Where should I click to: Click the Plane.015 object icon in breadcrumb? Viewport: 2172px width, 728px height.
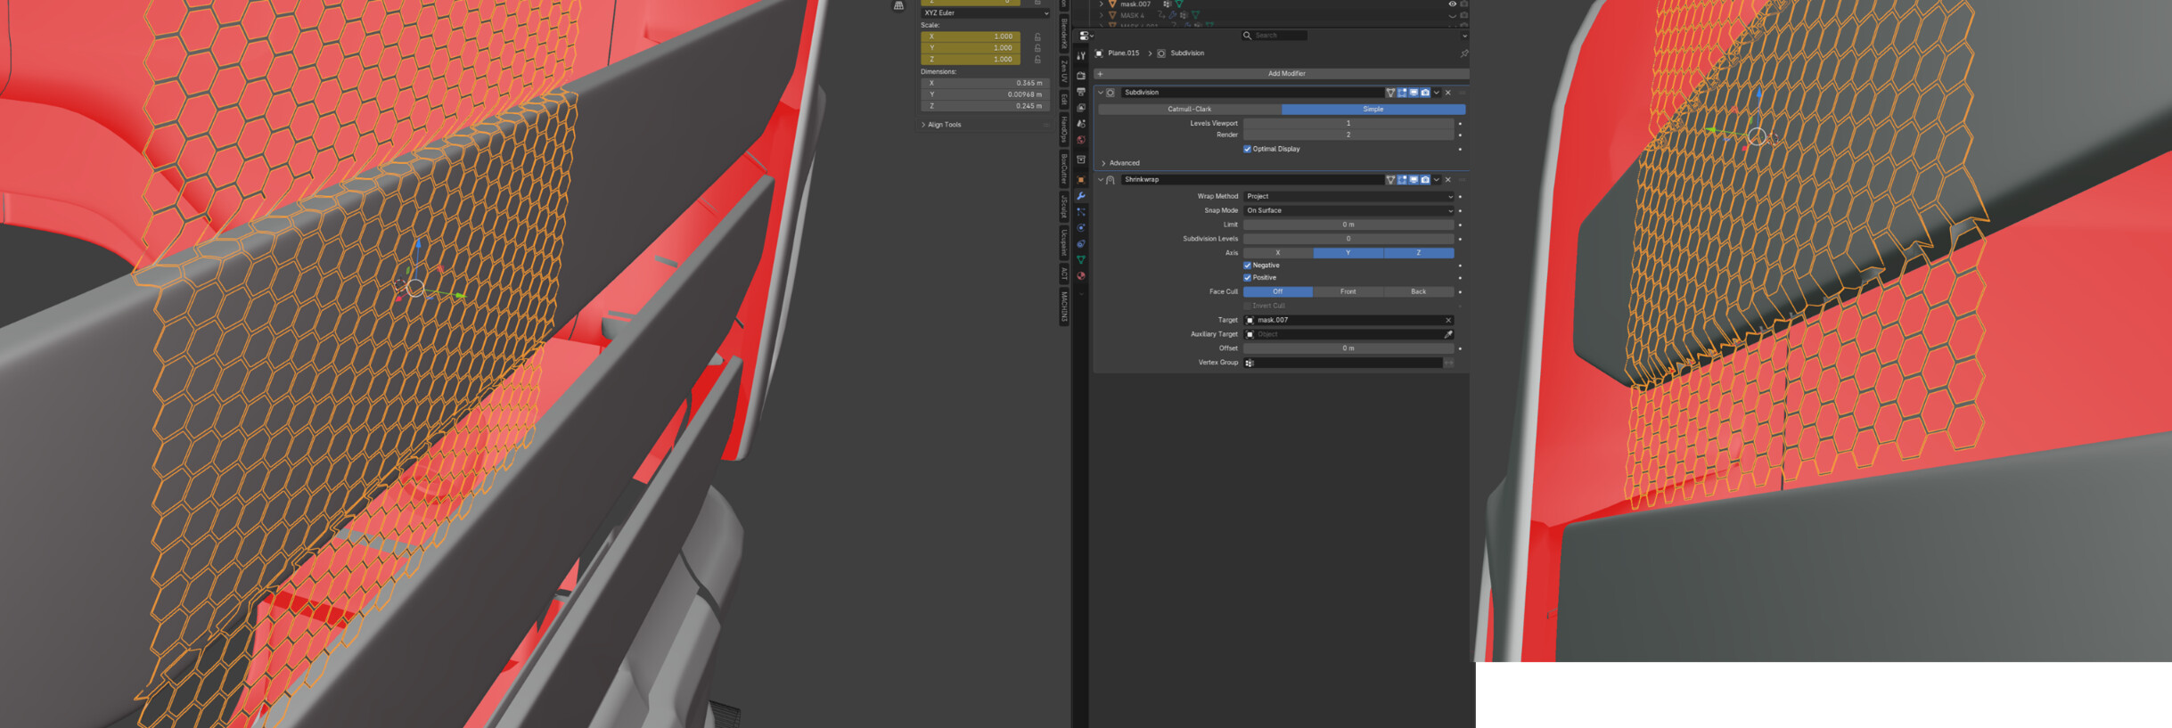coord(1099,53)
